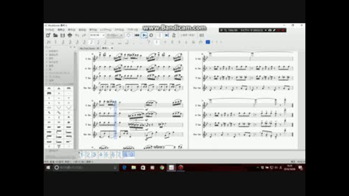Select the fermata in palette
Screen dimensions: 349x196
click(49, 89)
